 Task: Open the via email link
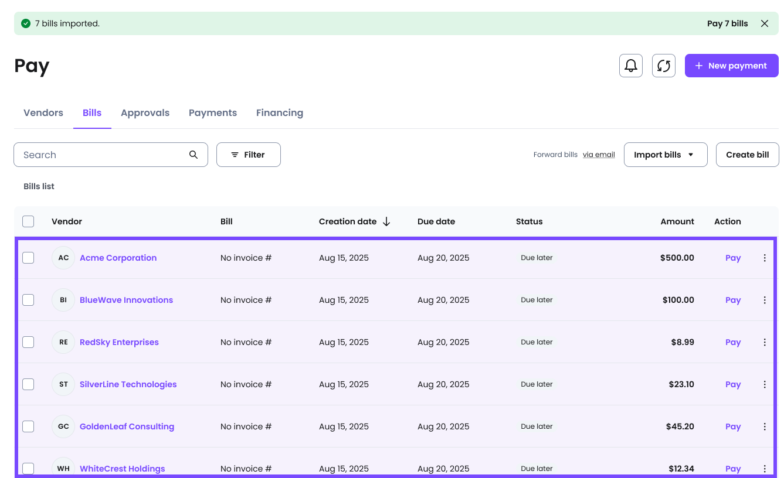tap(599, 155)
